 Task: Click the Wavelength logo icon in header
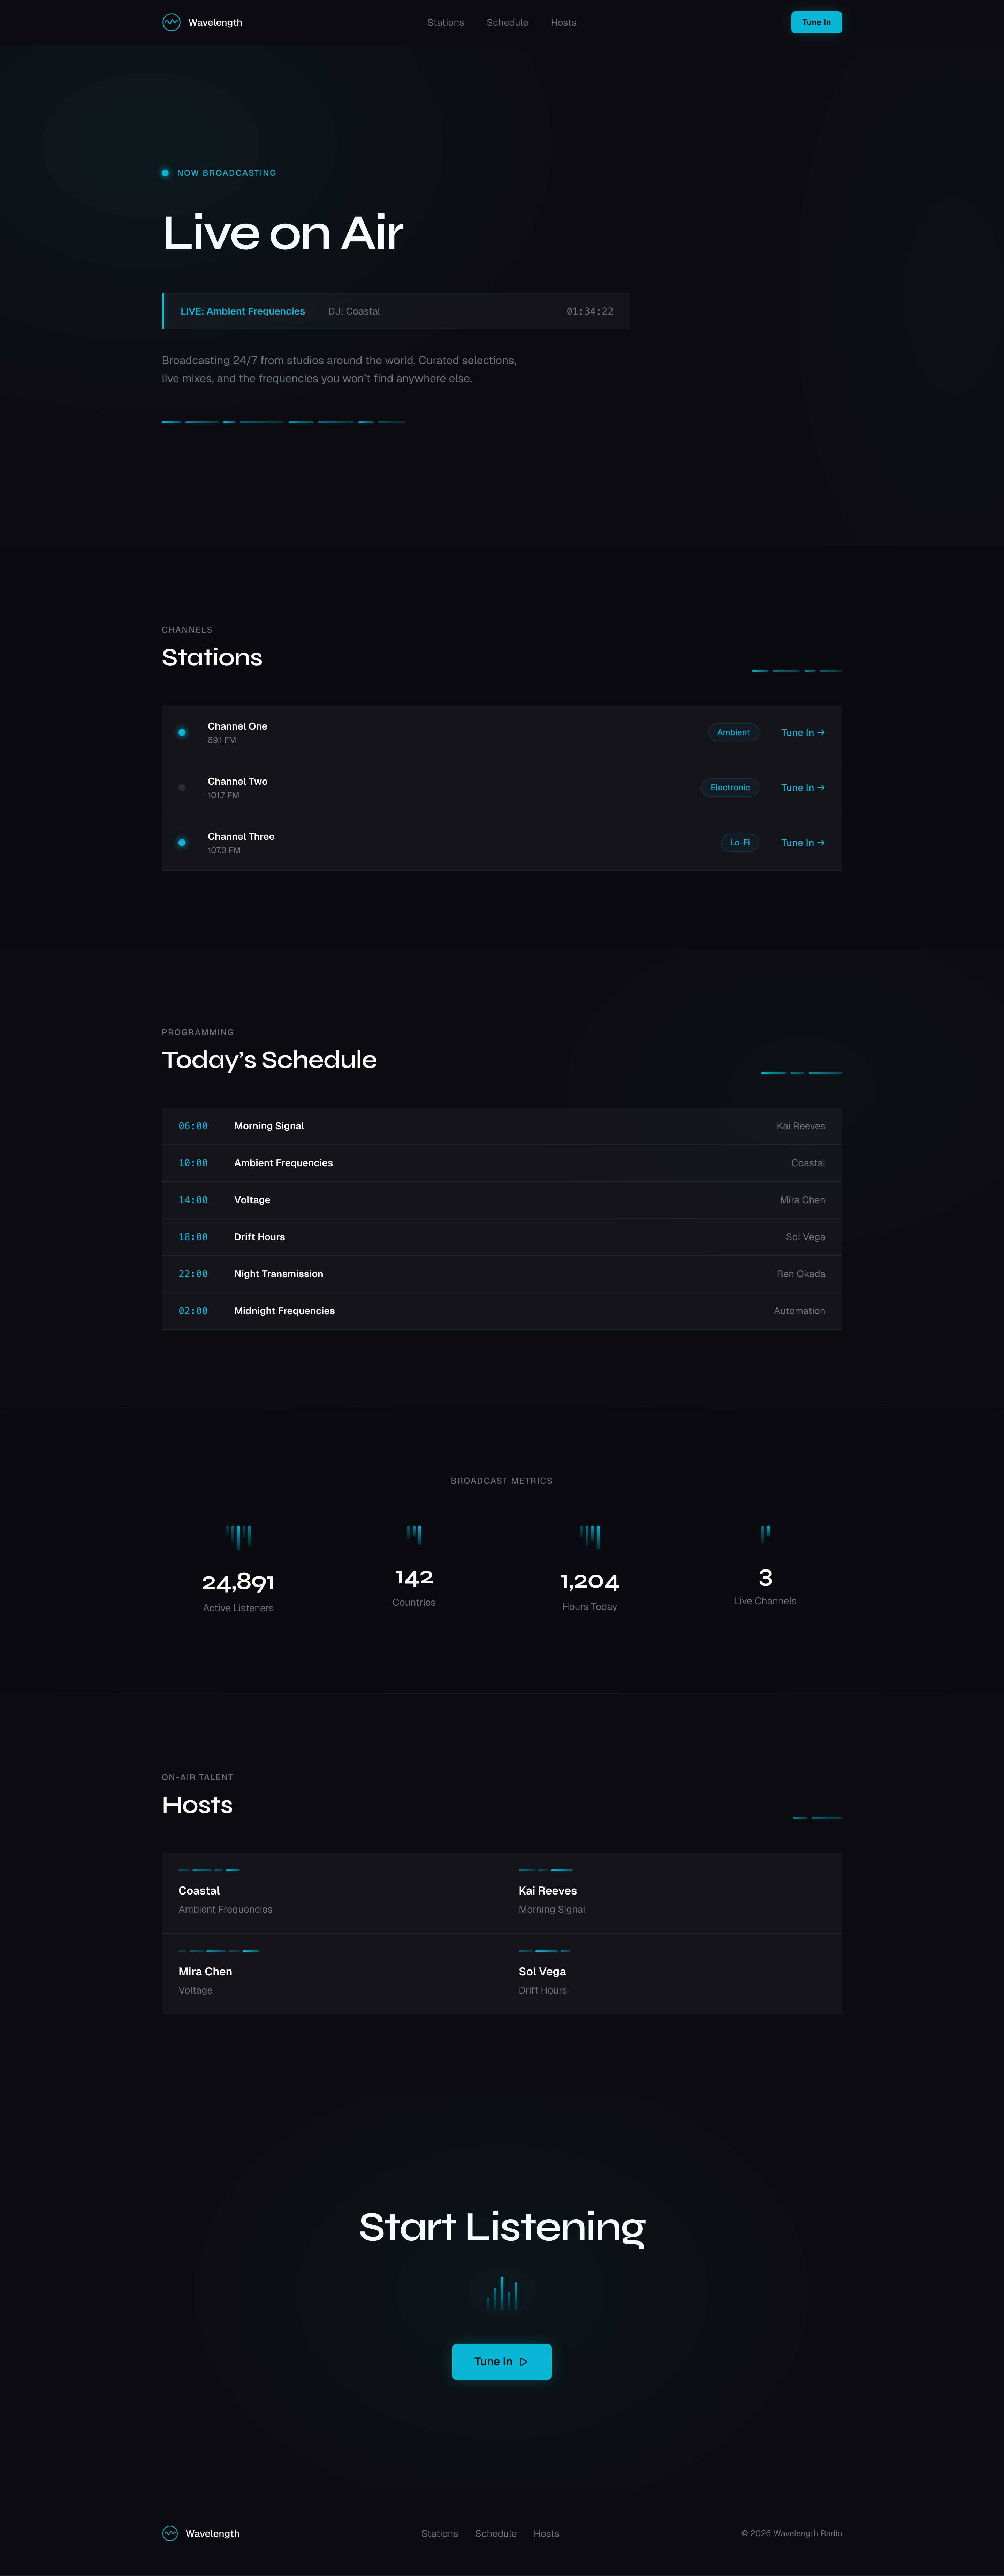pyautogui.click(x=171, y=22)
